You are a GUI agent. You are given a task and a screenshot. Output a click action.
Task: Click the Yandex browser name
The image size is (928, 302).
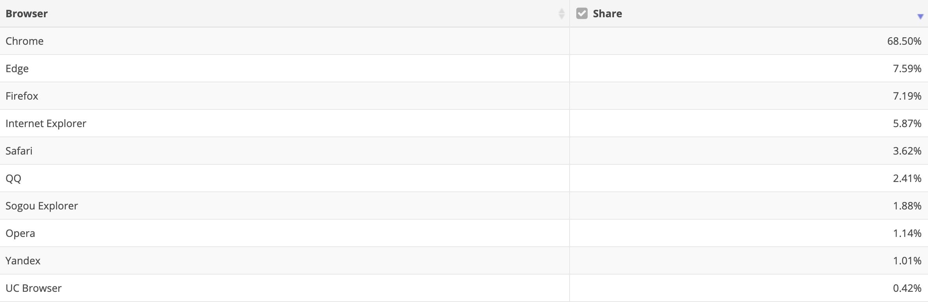[23, 261]
